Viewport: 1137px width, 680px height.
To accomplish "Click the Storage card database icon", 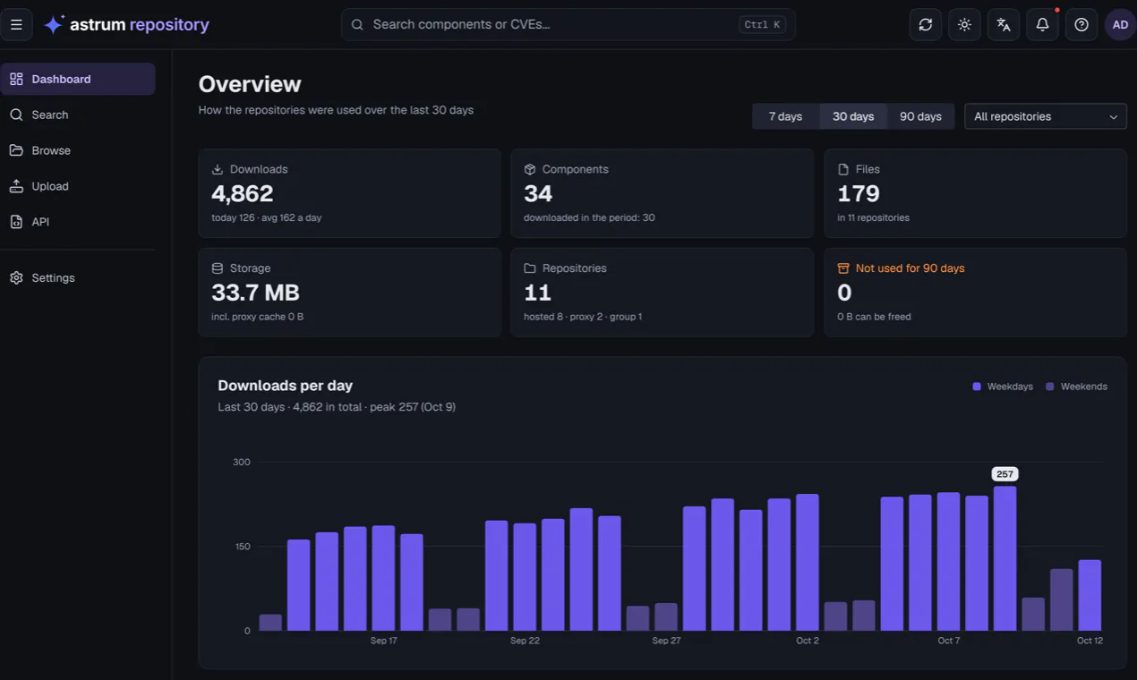I will [218, 268].
